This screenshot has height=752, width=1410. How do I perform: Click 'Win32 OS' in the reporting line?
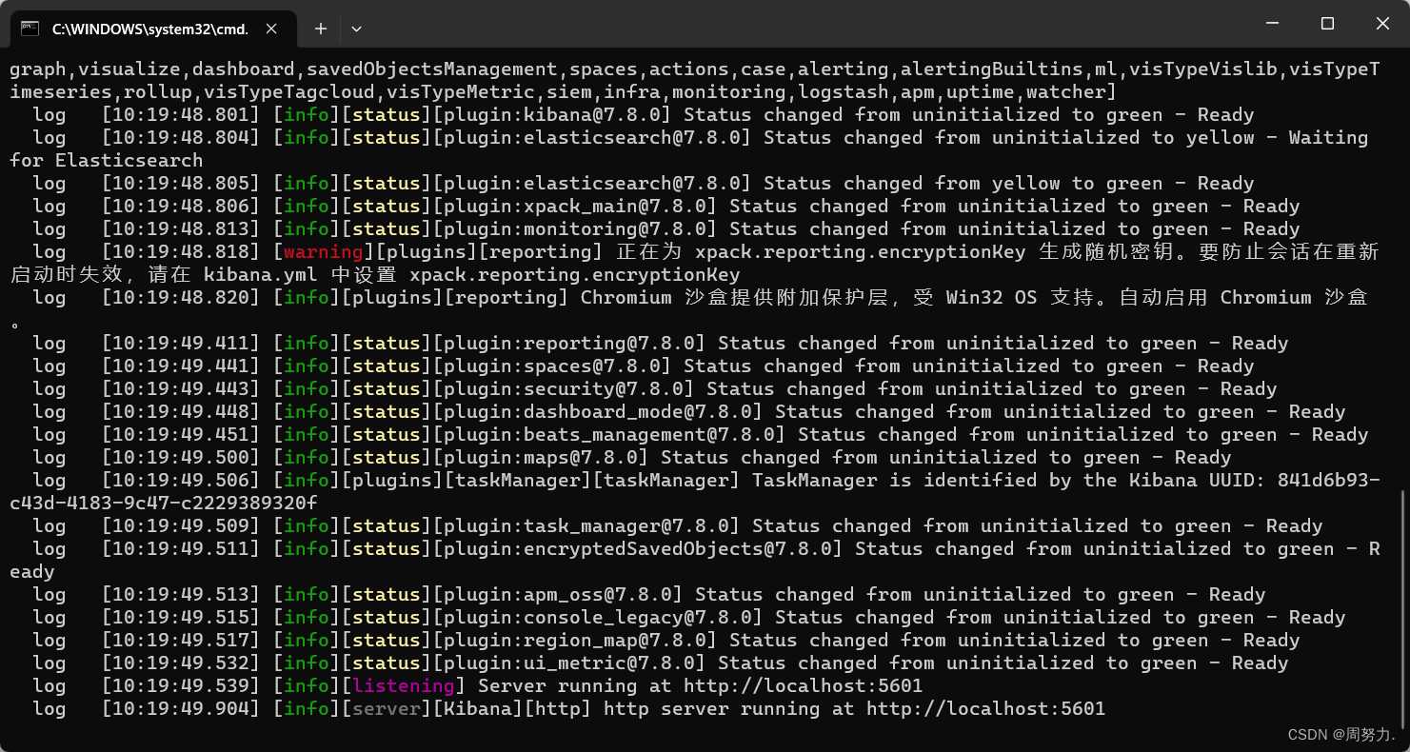991,298
